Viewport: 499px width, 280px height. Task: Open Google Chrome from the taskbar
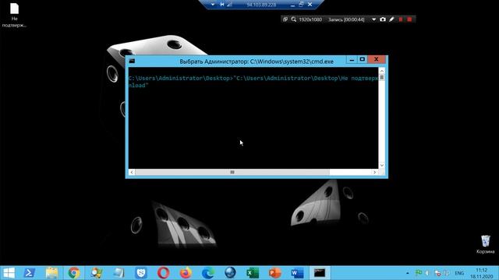click(74, 273)
